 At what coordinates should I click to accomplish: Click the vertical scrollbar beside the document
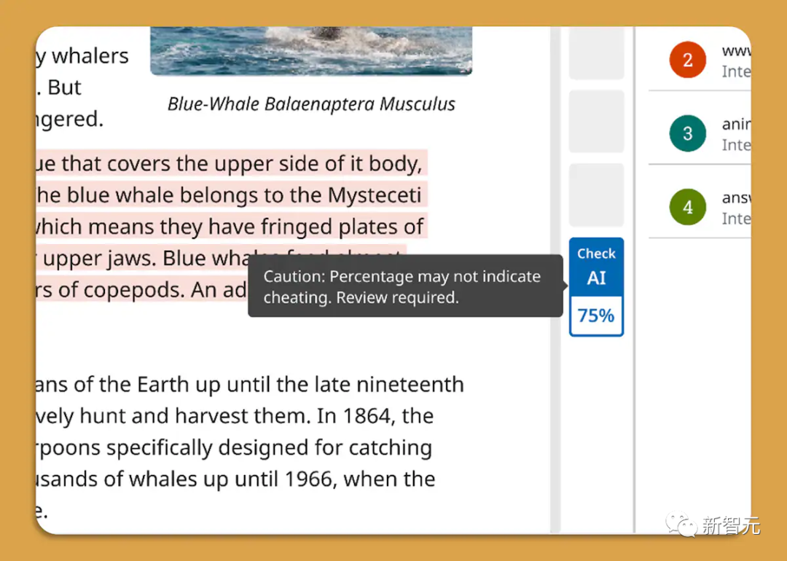pyautogui.click(x=555, y=291)
